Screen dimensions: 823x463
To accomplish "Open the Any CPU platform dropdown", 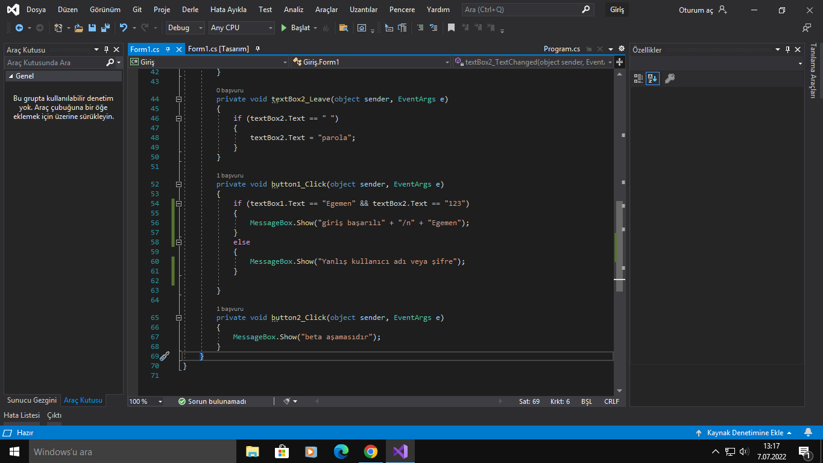I will pos(242,28).
